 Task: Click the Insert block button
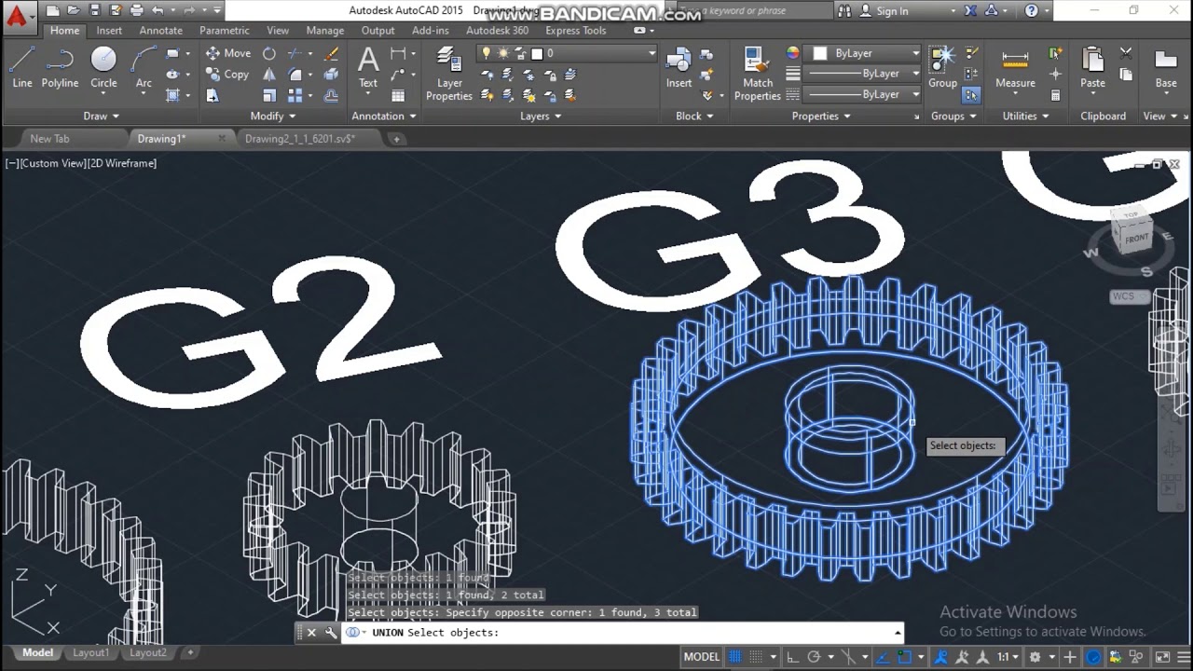click(x=679, y=67)
